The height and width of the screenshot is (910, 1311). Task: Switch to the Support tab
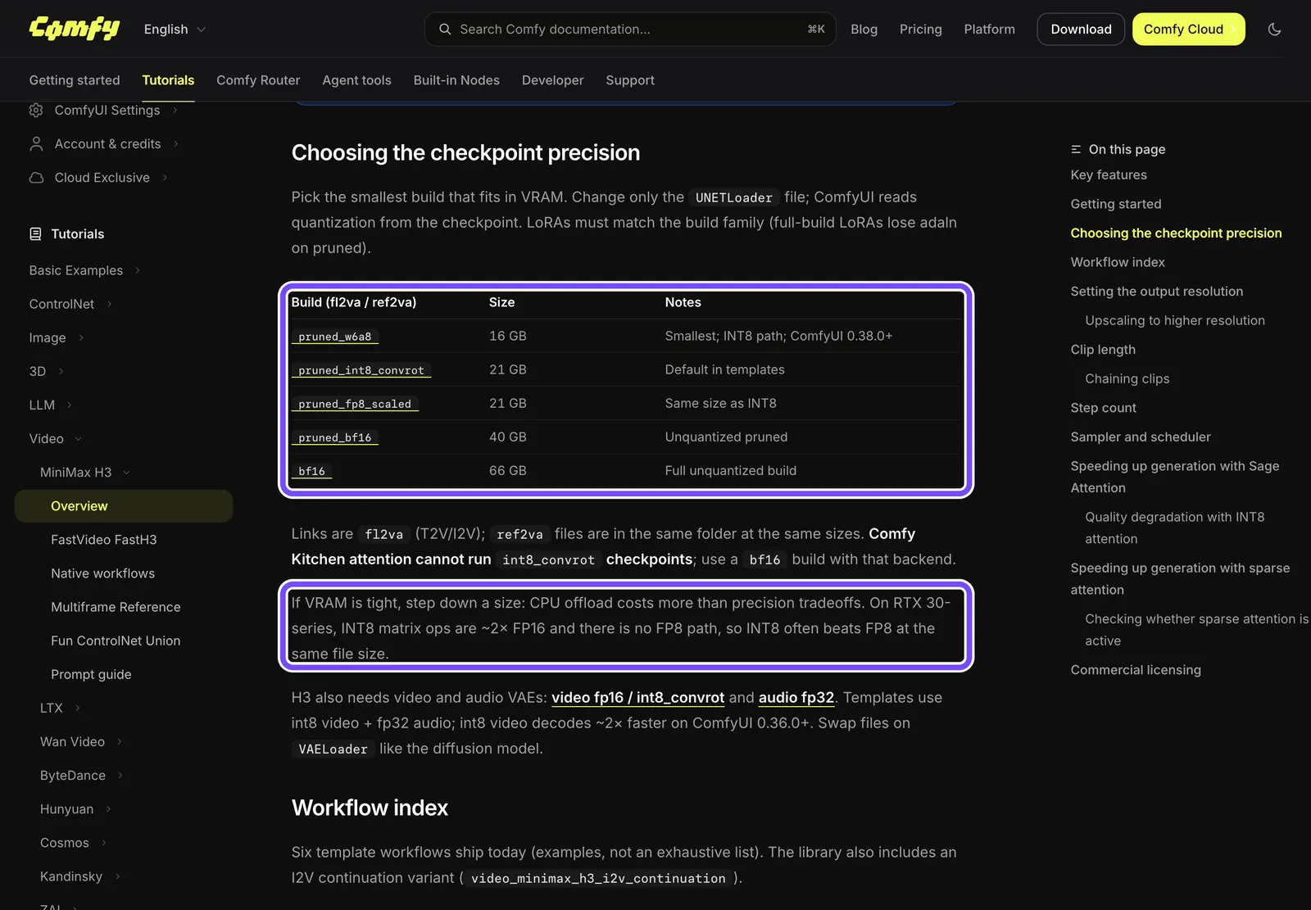(x=629, y=80)
